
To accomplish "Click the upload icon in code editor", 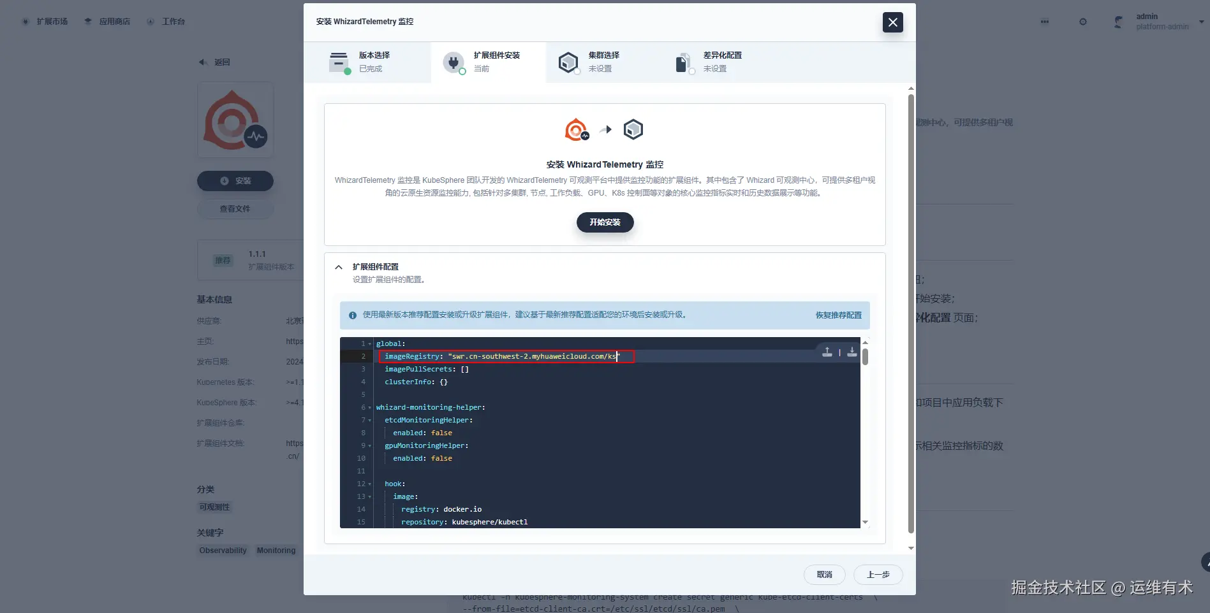I will tap(827, 352).
